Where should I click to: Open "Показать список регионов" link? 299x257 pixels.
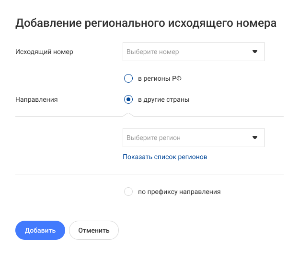[165, 157]
